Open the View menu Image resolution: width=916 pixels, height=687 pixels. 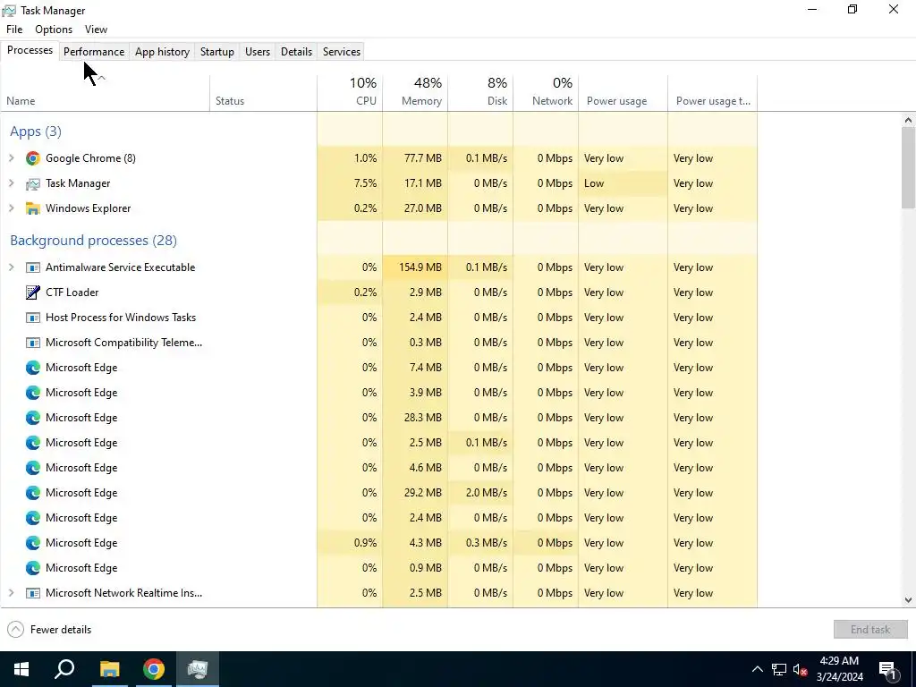[96, 30]
